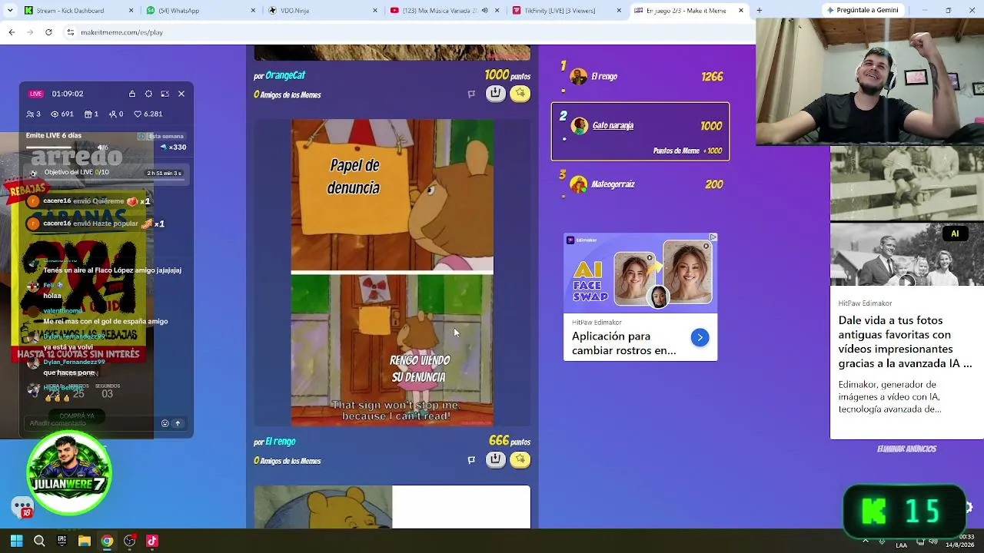Reload the makeitmeme page
This screenshot has width=984, height=553.
point(48,32)
